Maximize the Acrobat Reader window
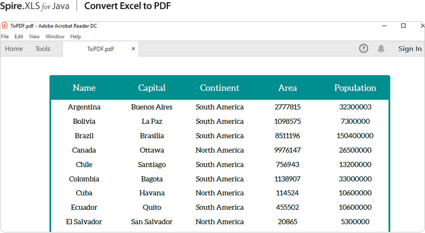 coord(403,25)
